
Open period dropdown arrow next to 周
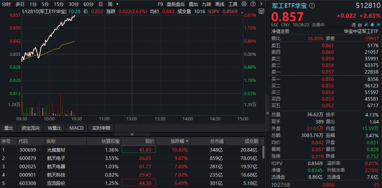point(117,4)
